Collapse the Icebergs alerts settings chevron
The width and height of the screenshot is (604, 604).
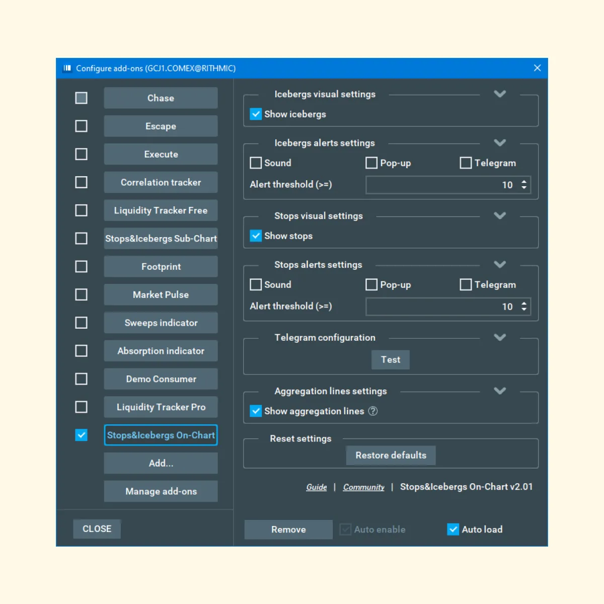coord(499,143)
